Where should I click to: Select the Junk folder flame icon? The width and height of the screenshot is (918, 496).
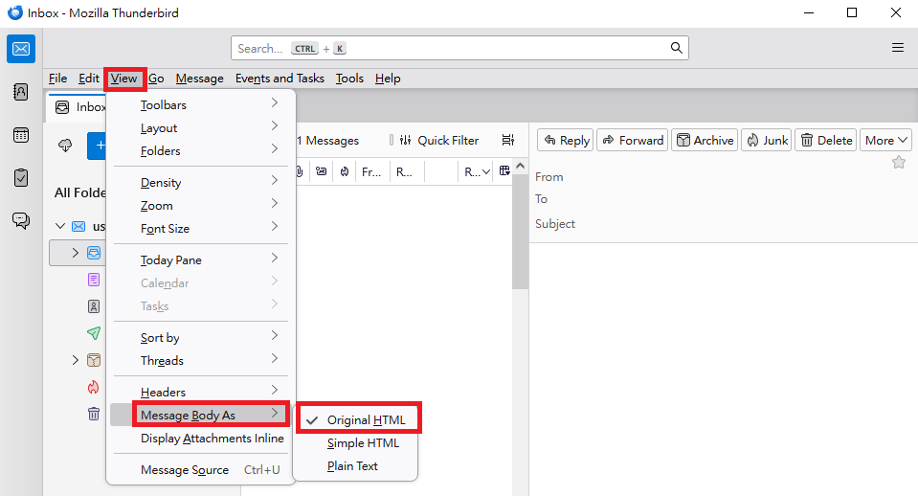click(94, 387)
